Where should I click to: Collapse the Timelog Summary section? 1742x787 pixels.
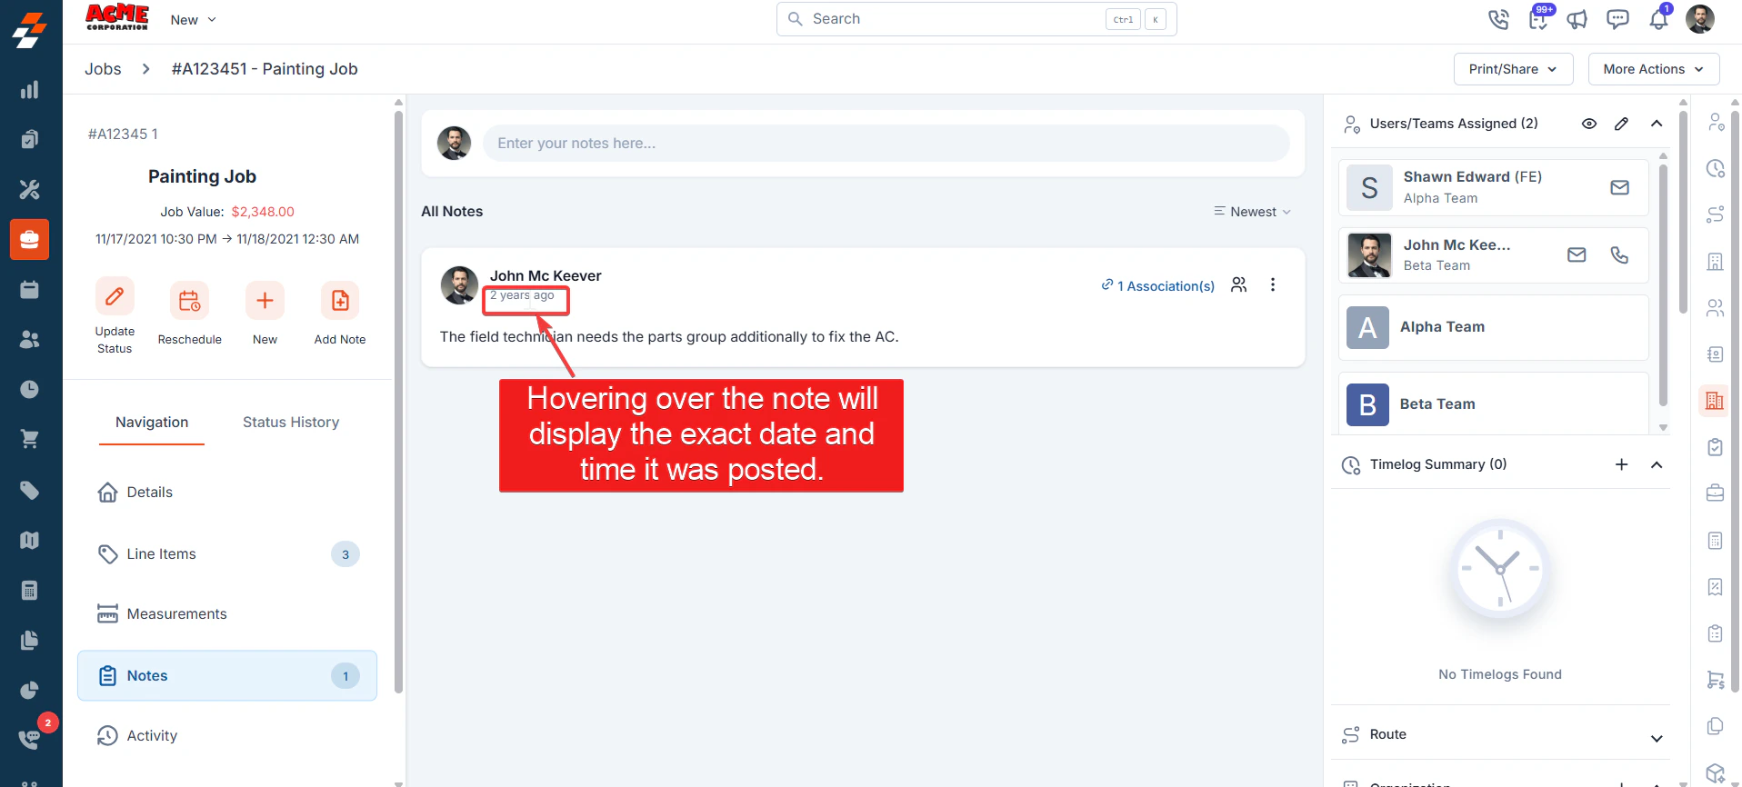click(x=1657, y=464)
